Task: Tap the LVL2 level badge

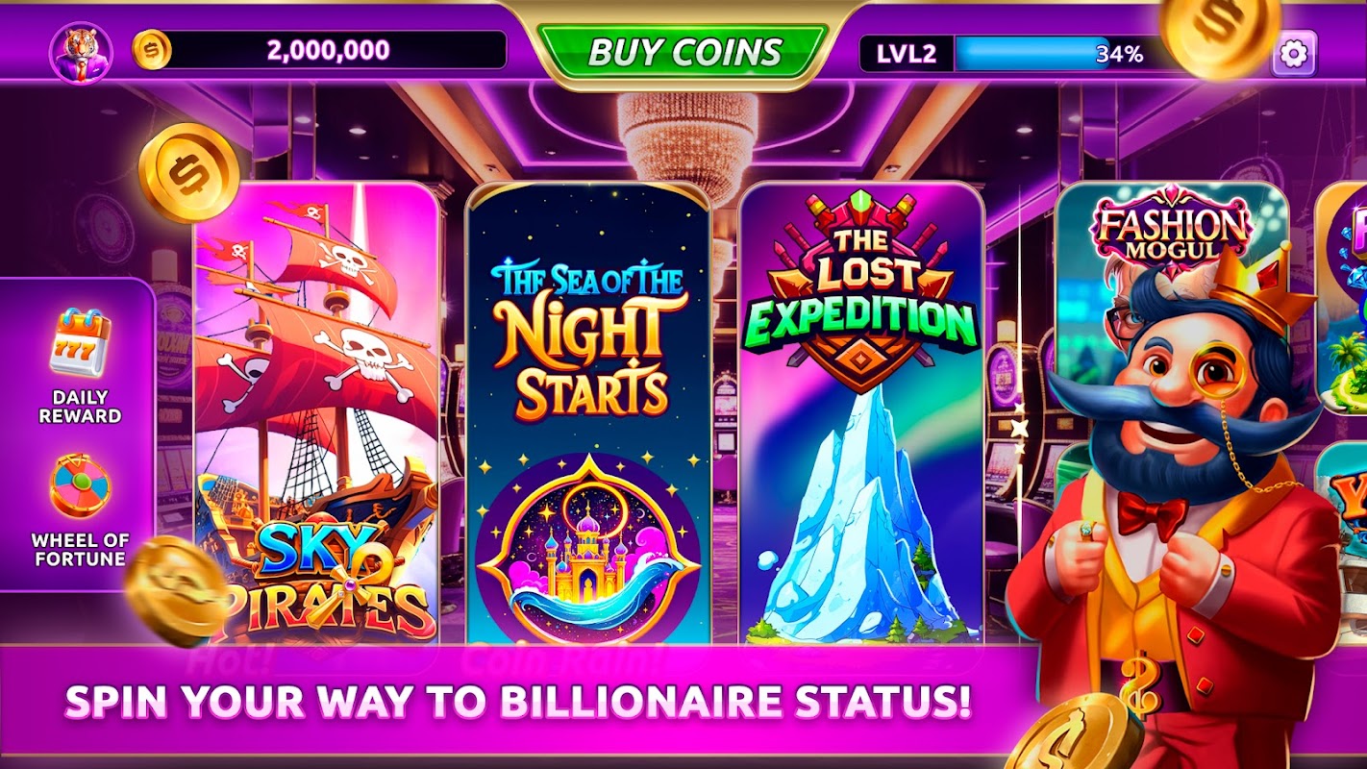Action: (906, 54)
